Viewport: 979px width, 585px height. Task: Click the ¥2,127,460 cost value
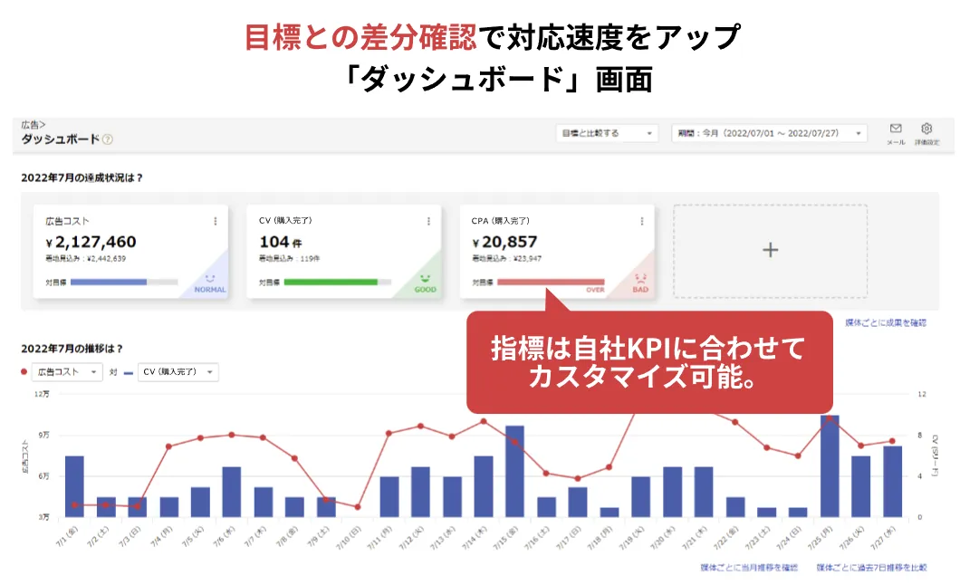click(x=91, y=243)
